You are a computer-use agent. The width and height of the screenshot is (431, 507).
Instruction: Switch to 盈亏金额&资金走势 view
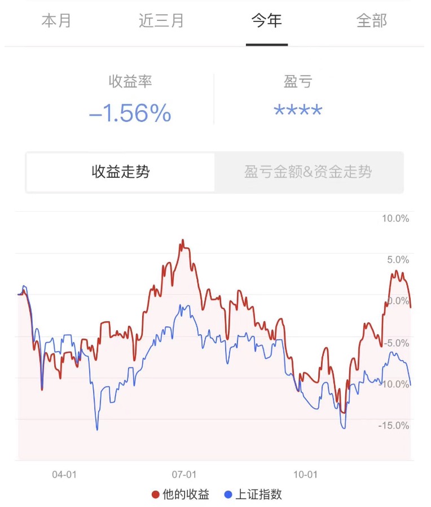pyautogui.click(x=308, y=172)
